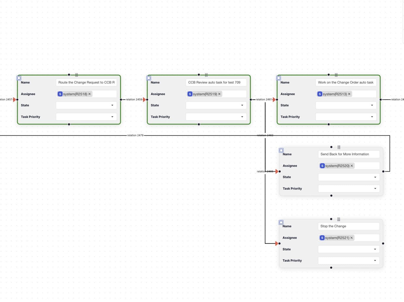The image size is (404, 302).
Task: Open State dropdown in Route Change Request node
Action: pyautogui.click(x=86, y=105)
